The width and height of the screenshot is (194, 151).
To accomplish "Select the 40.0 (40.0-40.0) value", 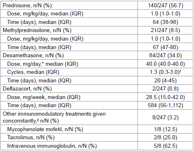I will tap(166, 64).
